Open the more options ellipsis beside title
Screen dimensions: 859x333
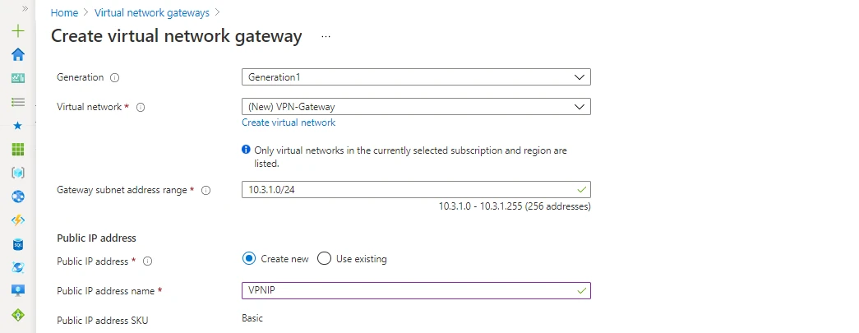tap(326, 37)
